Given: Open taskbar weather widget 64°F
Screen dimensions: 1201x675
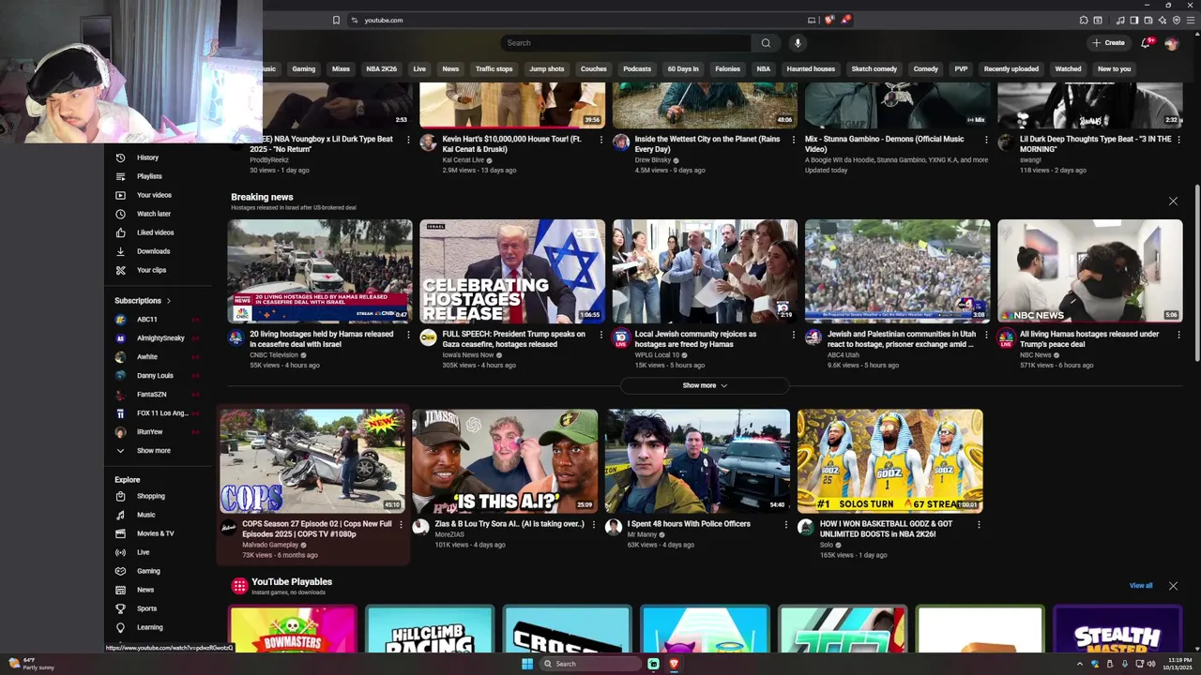Looking at the screenshot, I should 31,664.
